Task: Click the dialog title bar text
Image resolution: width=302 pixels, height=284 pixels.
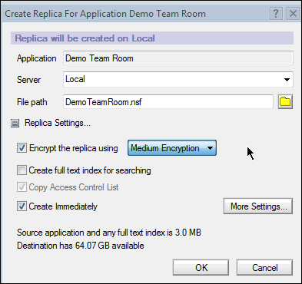Action: [105, 14]
